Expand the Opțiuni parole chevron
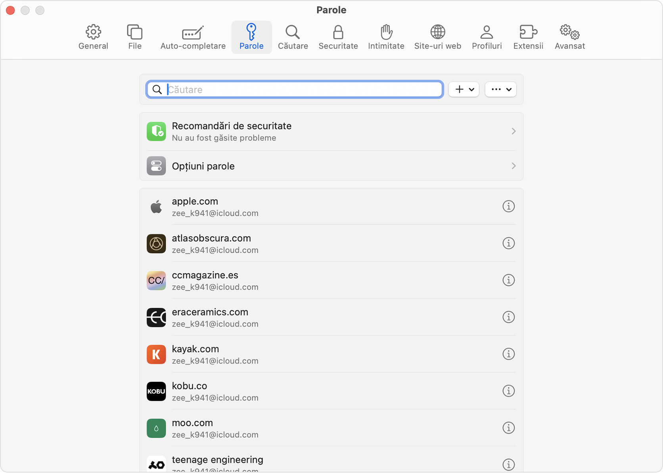Screen dimensions: 663x473 [x=514, y=166]
